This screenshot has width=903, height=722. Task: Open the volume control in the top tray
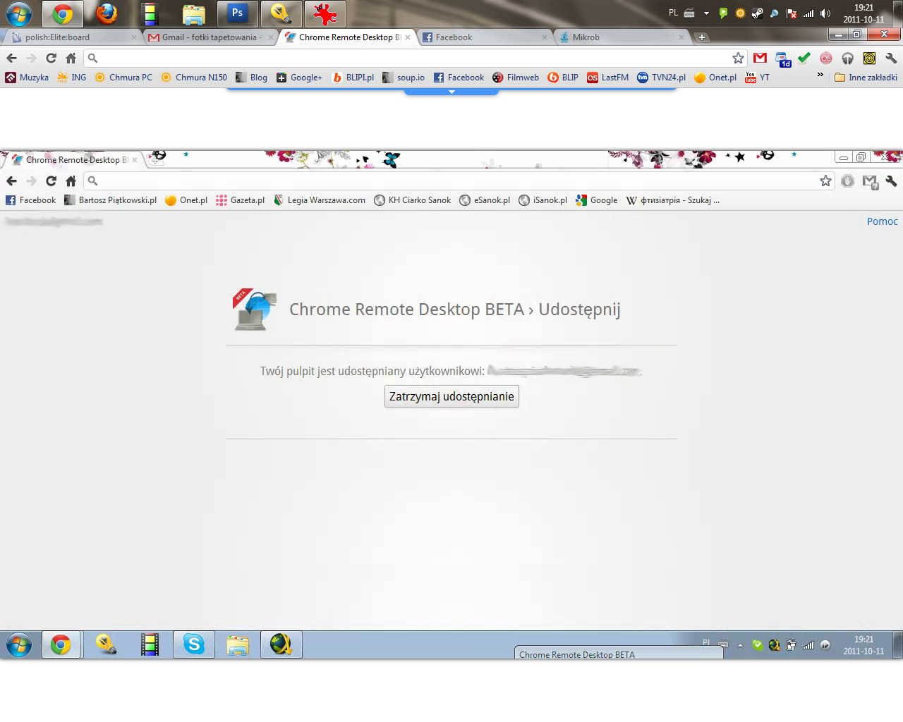tap(825, 13)
